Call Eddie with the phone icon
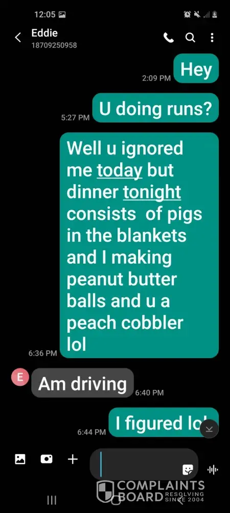 tap(169, 38)
